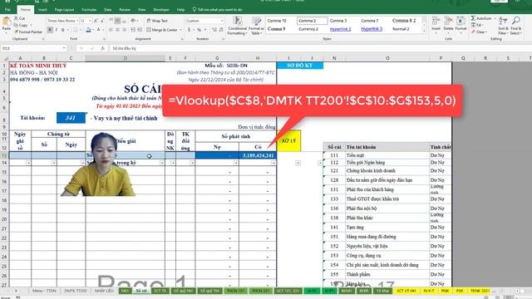Click the Decrease Decimal icon

[x=221, y=30]
